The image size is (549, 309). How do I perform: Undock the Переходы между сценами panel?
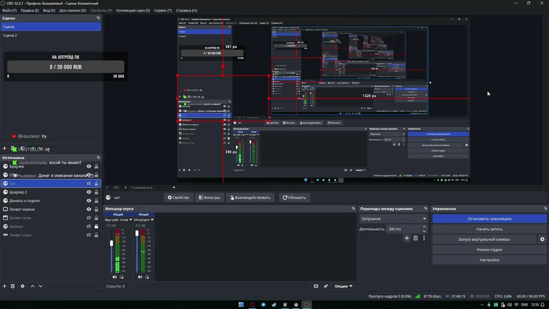pos(425,209)
